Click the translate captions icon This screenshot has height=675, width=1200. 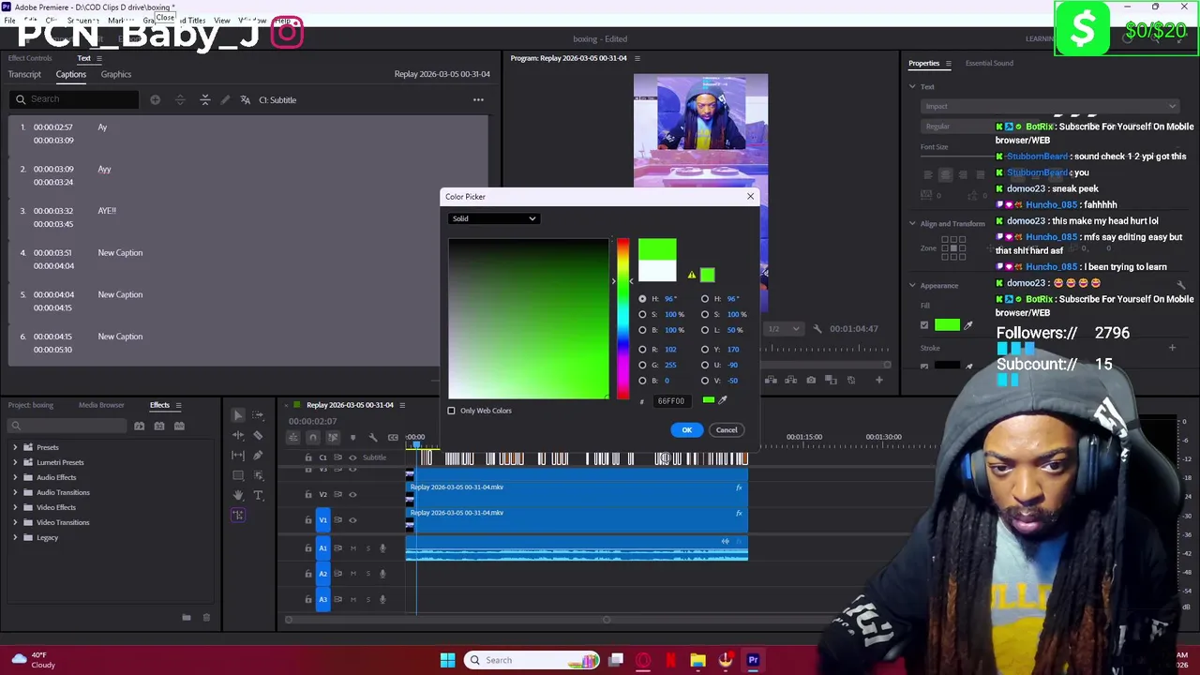click(246, 99)
